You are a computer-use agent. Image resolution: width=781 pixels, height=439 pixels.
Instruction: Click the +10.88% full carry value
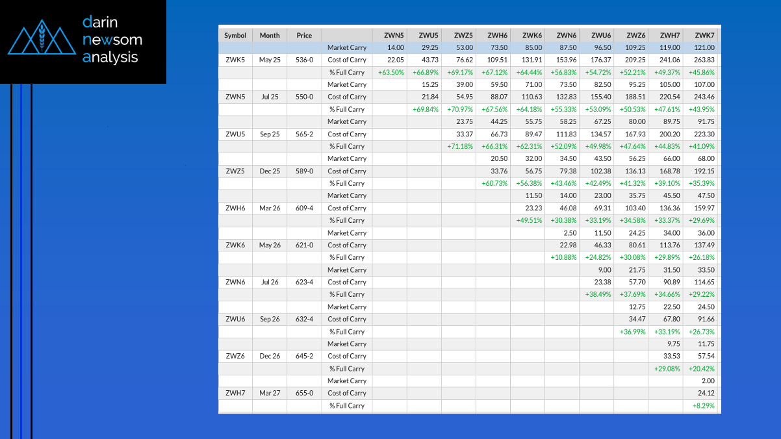tap(564, 257)
